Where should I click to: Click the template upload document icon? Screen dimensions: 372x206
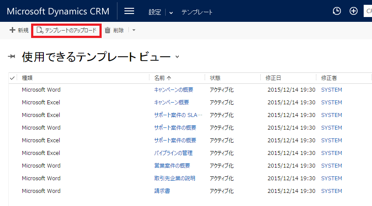tap(39, 30)
